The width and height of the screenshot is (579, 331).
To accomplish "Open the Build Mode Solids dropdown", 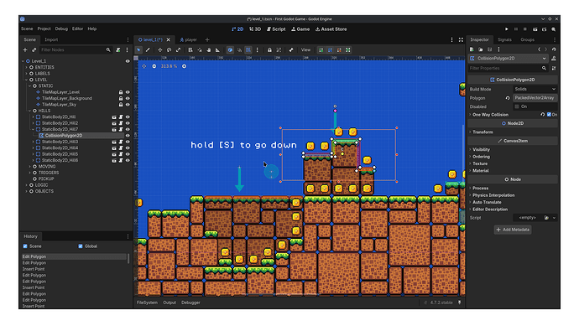I will (535, 89).
